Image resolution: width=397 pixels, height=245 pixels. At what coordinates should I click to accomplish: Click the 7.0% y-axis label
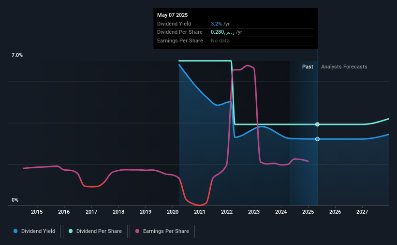17,55
